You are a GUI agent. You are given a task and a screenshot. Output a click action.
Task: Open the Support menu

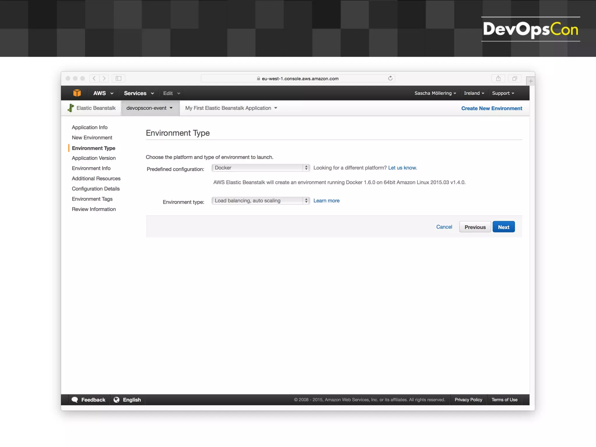coord(503,93)
